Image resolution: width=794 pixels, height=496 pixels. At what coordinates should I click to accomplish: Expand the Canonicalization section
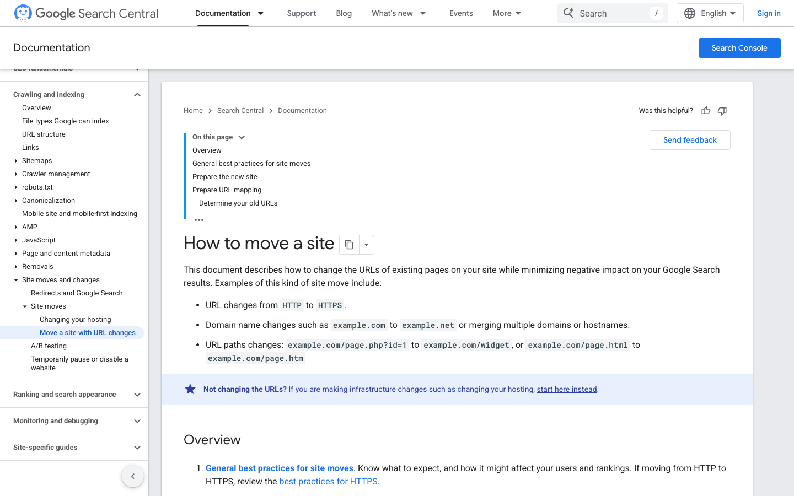pos(16,201)
